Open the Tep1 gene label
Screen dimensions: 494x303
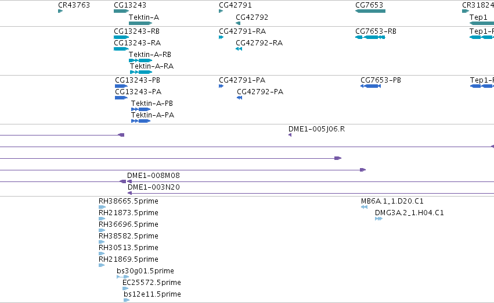[x=478, y=17]
